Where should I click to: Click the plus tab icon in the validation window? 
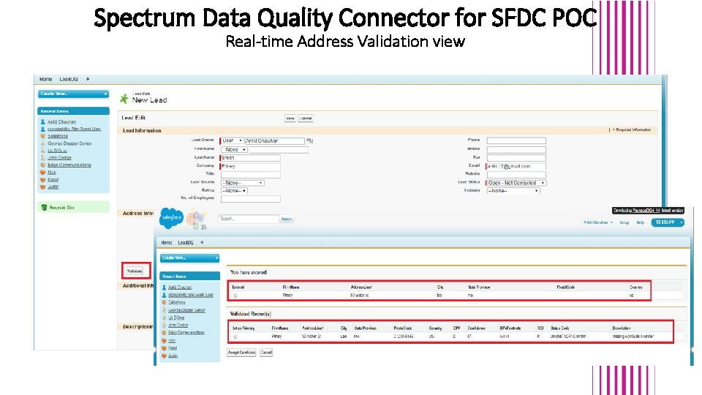202,242
